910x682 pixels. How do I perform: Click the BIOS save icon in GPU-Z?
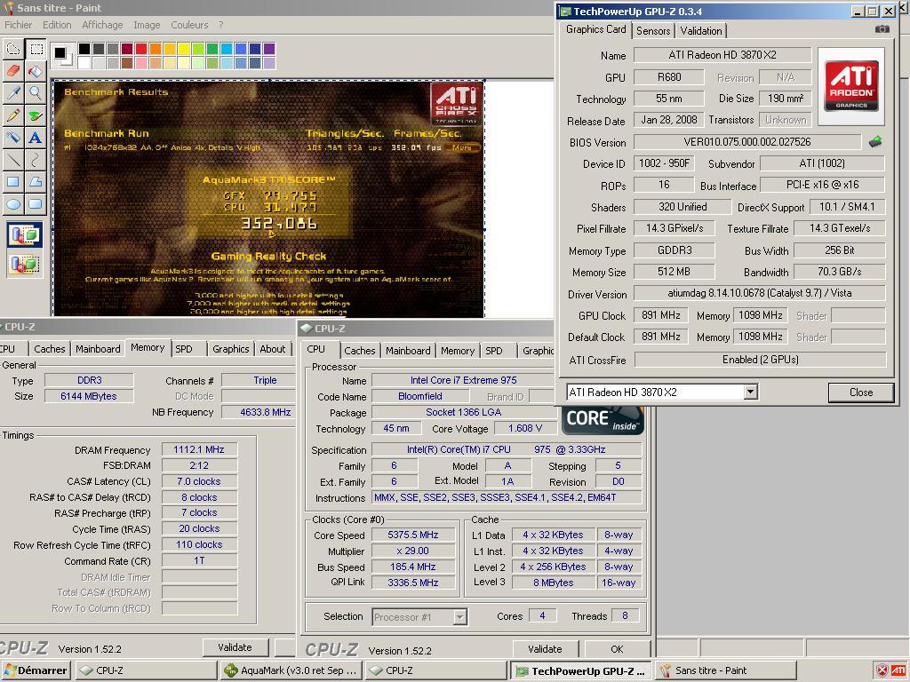tap(875, 141)
